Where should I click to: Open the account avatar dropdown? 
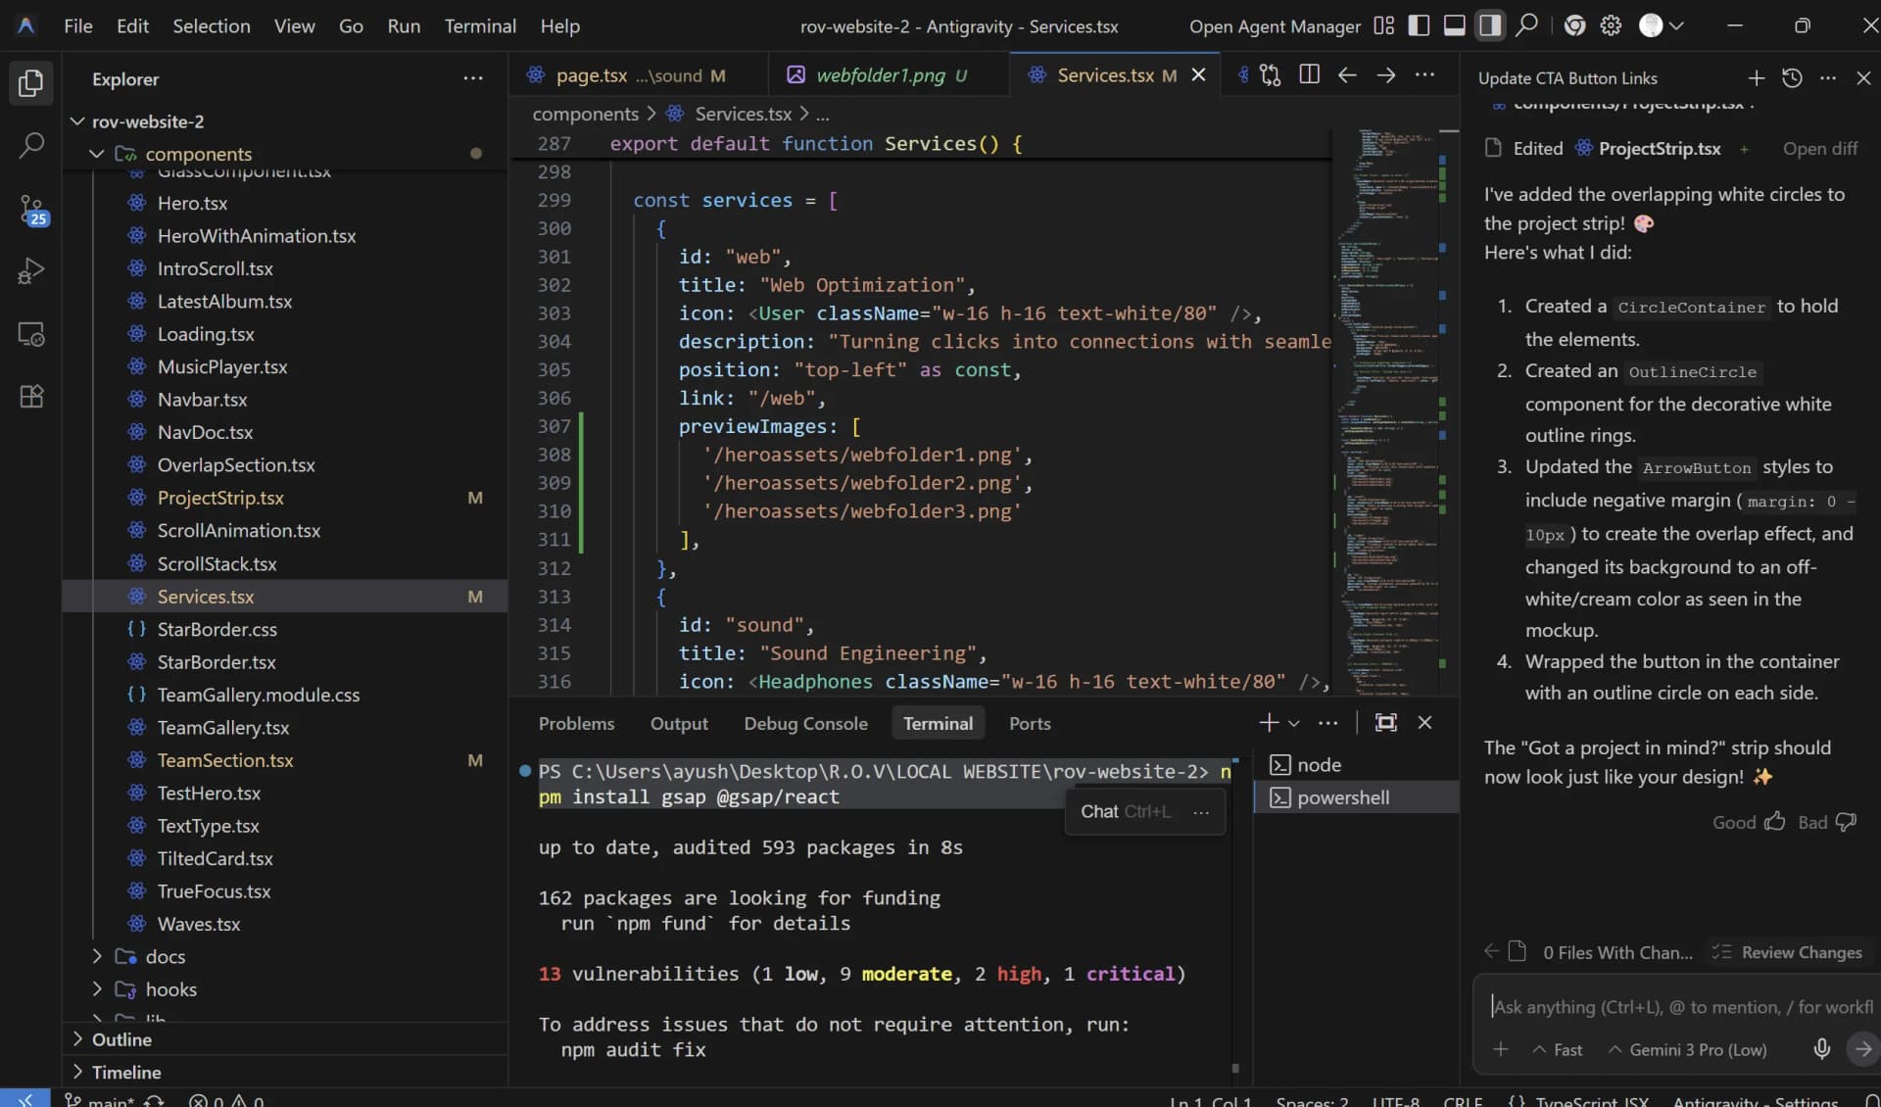pos(1662,25)
